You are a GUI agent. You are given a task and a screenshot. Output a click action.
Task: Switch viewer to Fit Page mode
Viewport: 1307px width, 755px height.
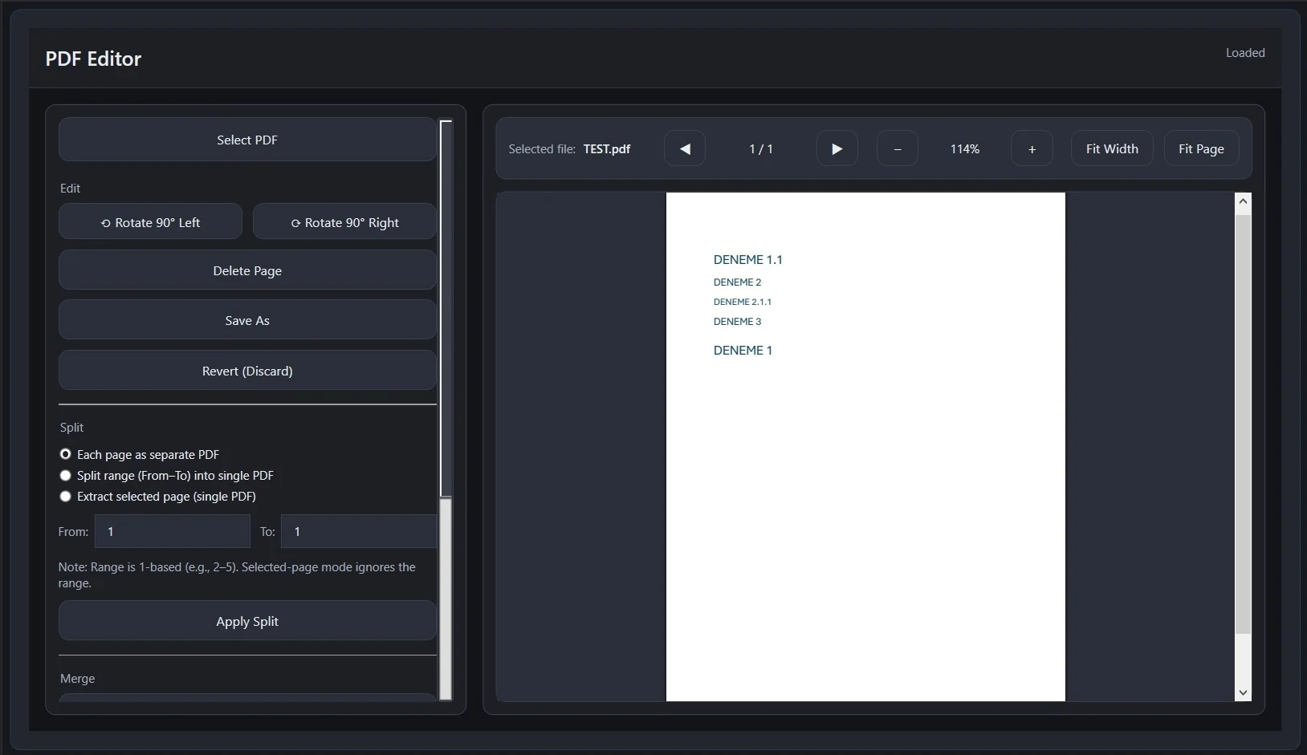[1200, 148]
